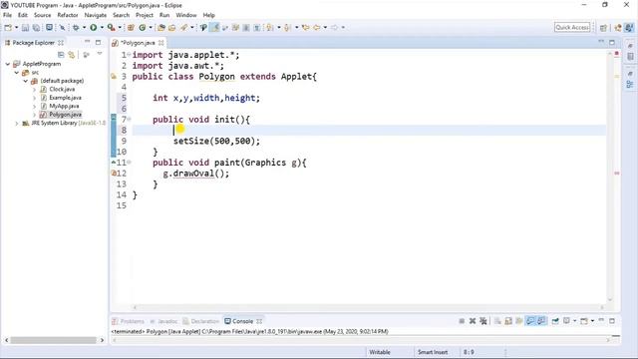Collapse the src folder node
This screenshot has width=638, height=359.
17,73
